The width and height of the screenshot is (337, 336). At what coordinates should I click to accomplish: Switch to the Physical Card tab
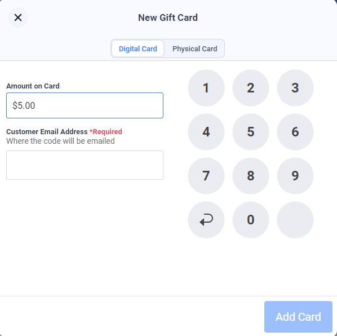[x=195, y=48]
